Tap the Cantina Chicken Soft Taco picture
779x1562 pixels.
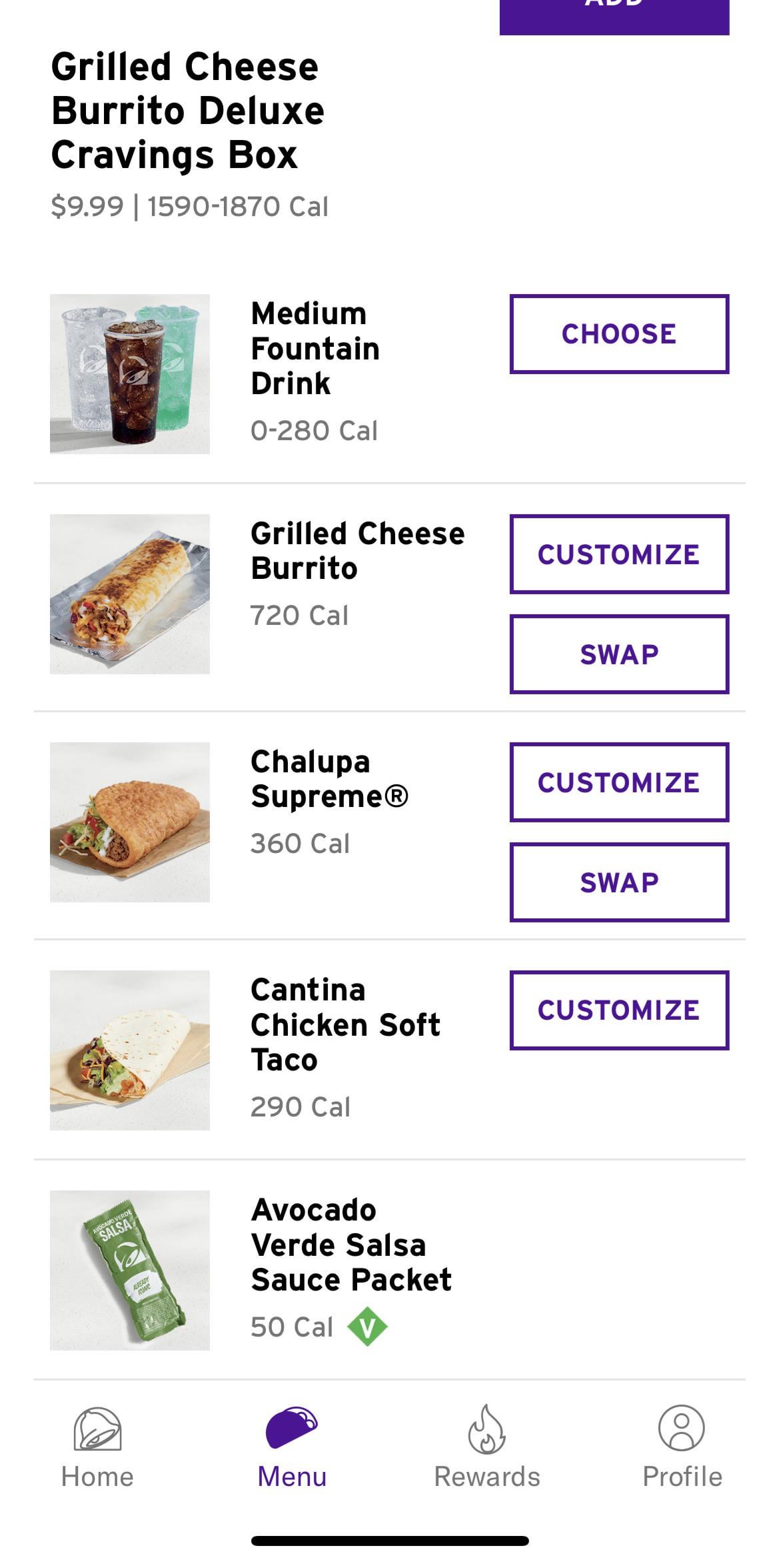click(x=130, y=1050)
